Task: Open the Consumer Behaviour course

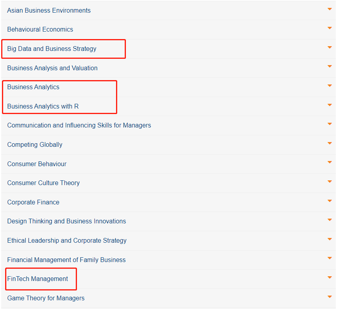Action: click(x=37, y=164)
